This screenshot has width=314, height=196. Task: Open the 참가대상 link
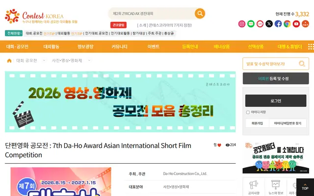coord(138,33)
